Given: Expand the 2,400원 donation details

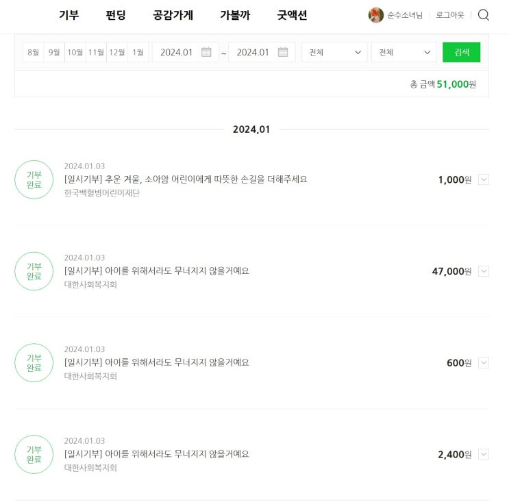Looking at the screenshot, I should pos(484,454).
